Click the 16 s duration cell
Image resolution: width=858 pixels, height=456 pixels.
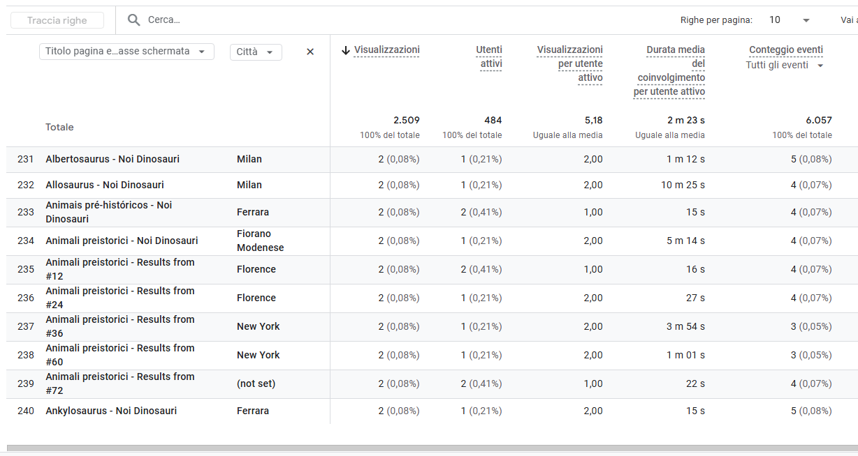tap(695, 269)
